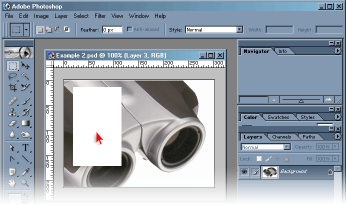Viewport: 346px width, 205px height.
Task: Open the Filter menu
Action: (x=100, y=16)
